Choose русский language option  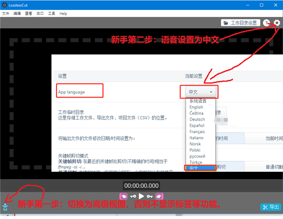pyautogui.click(x=200, y=156)
